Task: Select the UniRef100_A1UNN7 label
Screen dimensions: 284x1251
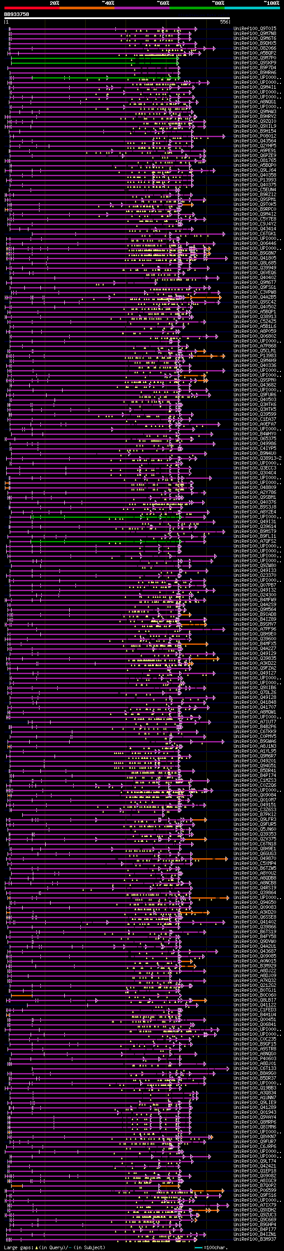Action: tap(255, 1097)
